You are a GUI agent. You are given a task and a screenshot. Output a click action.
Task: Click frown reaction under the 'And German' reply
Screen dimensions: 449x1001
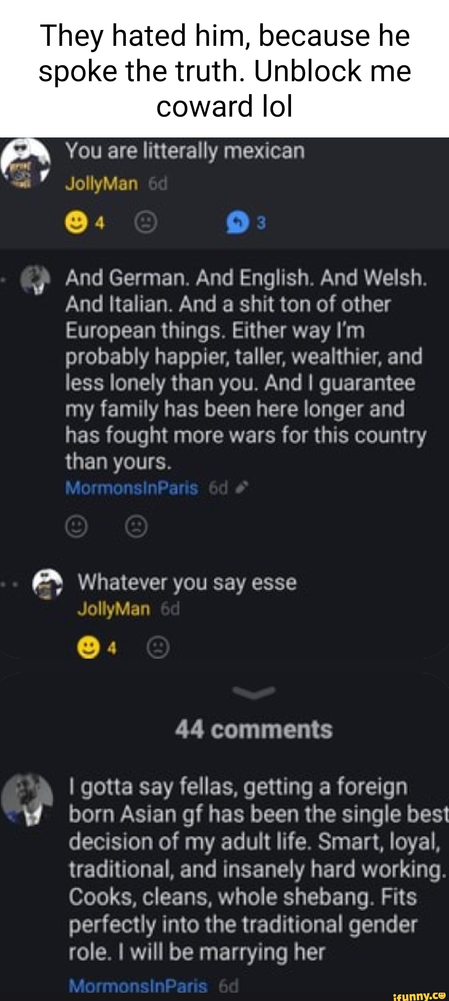click(x=136, y=528)
